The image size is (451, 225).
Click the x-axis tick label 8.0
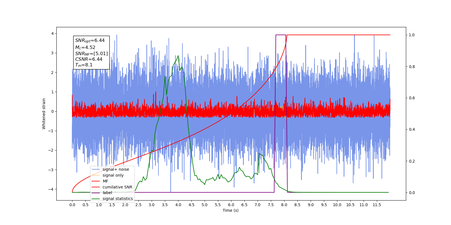pyautogui.click(x=284, y=205)
